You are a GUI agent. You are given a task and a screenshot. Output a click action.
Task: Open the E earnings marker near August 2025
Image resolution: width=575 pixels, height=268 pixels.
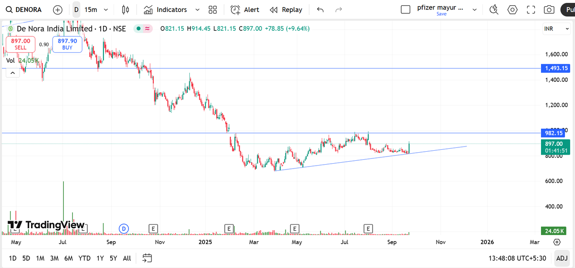coord(368,228)
